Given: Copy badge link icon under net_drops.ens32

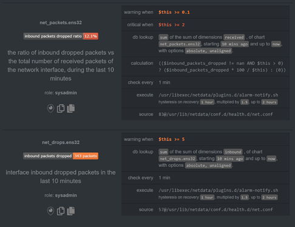Looking at the screenshot, I should 61,211.
